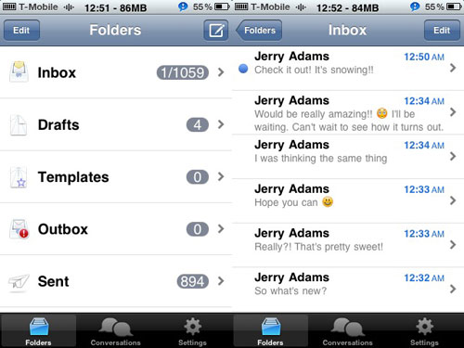Tap battery icon in right status bar

pyautogui.click(x=454, y=6)
